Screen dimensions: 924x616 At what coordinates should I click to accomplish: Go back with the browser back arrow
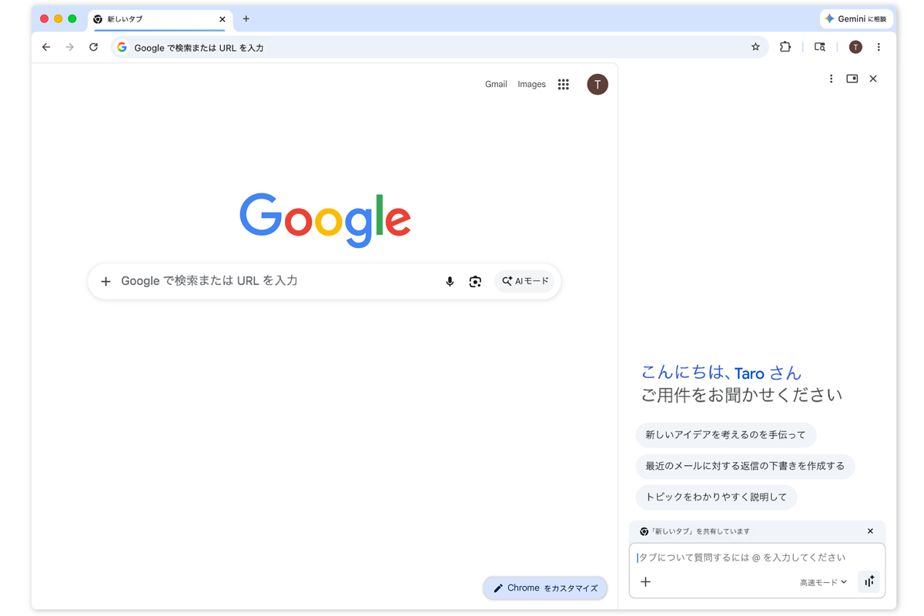point(46,47)
